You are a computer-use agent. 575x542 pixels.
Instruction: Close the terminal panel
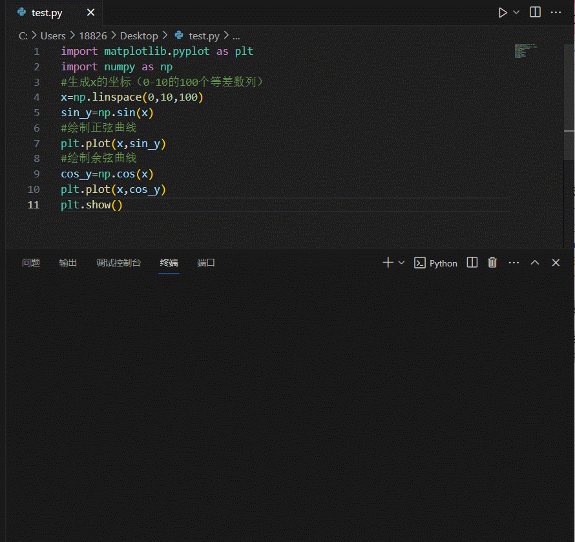click(x=556, y=263)
